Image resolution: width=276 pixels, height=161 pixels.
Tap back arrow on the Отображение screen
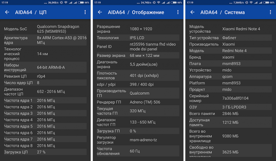(x=100, y=12)
